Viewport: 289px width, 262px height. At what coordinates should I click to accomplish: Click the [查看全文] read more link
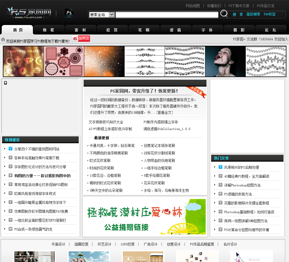click(165, 112)
